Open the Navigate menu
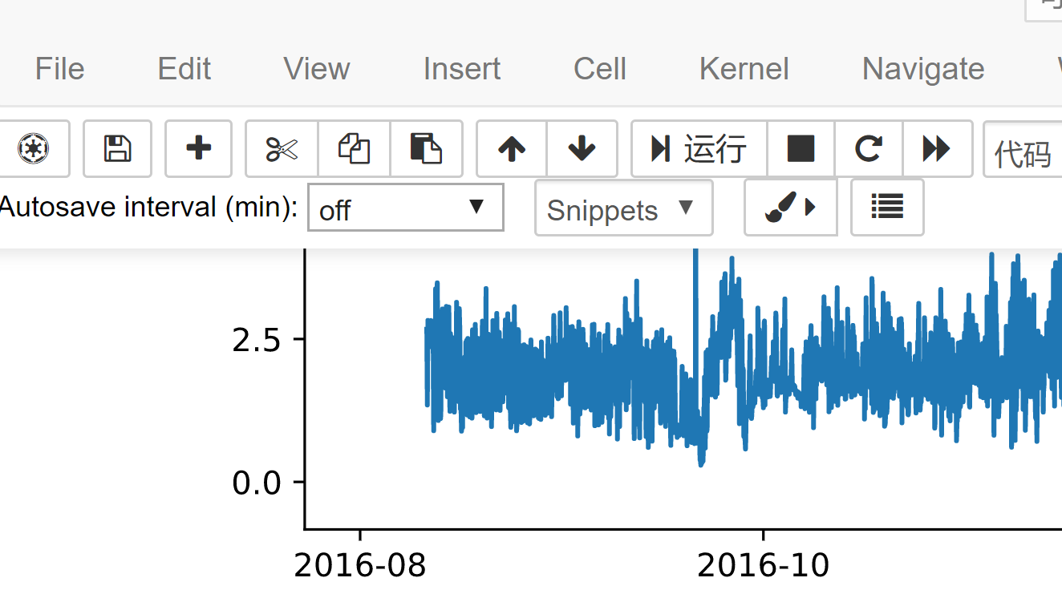 (x=922, y=69)
